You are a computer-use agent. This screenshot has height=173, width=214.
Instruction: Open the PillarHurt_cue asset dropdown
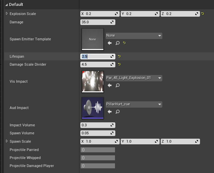click(134, 104)
